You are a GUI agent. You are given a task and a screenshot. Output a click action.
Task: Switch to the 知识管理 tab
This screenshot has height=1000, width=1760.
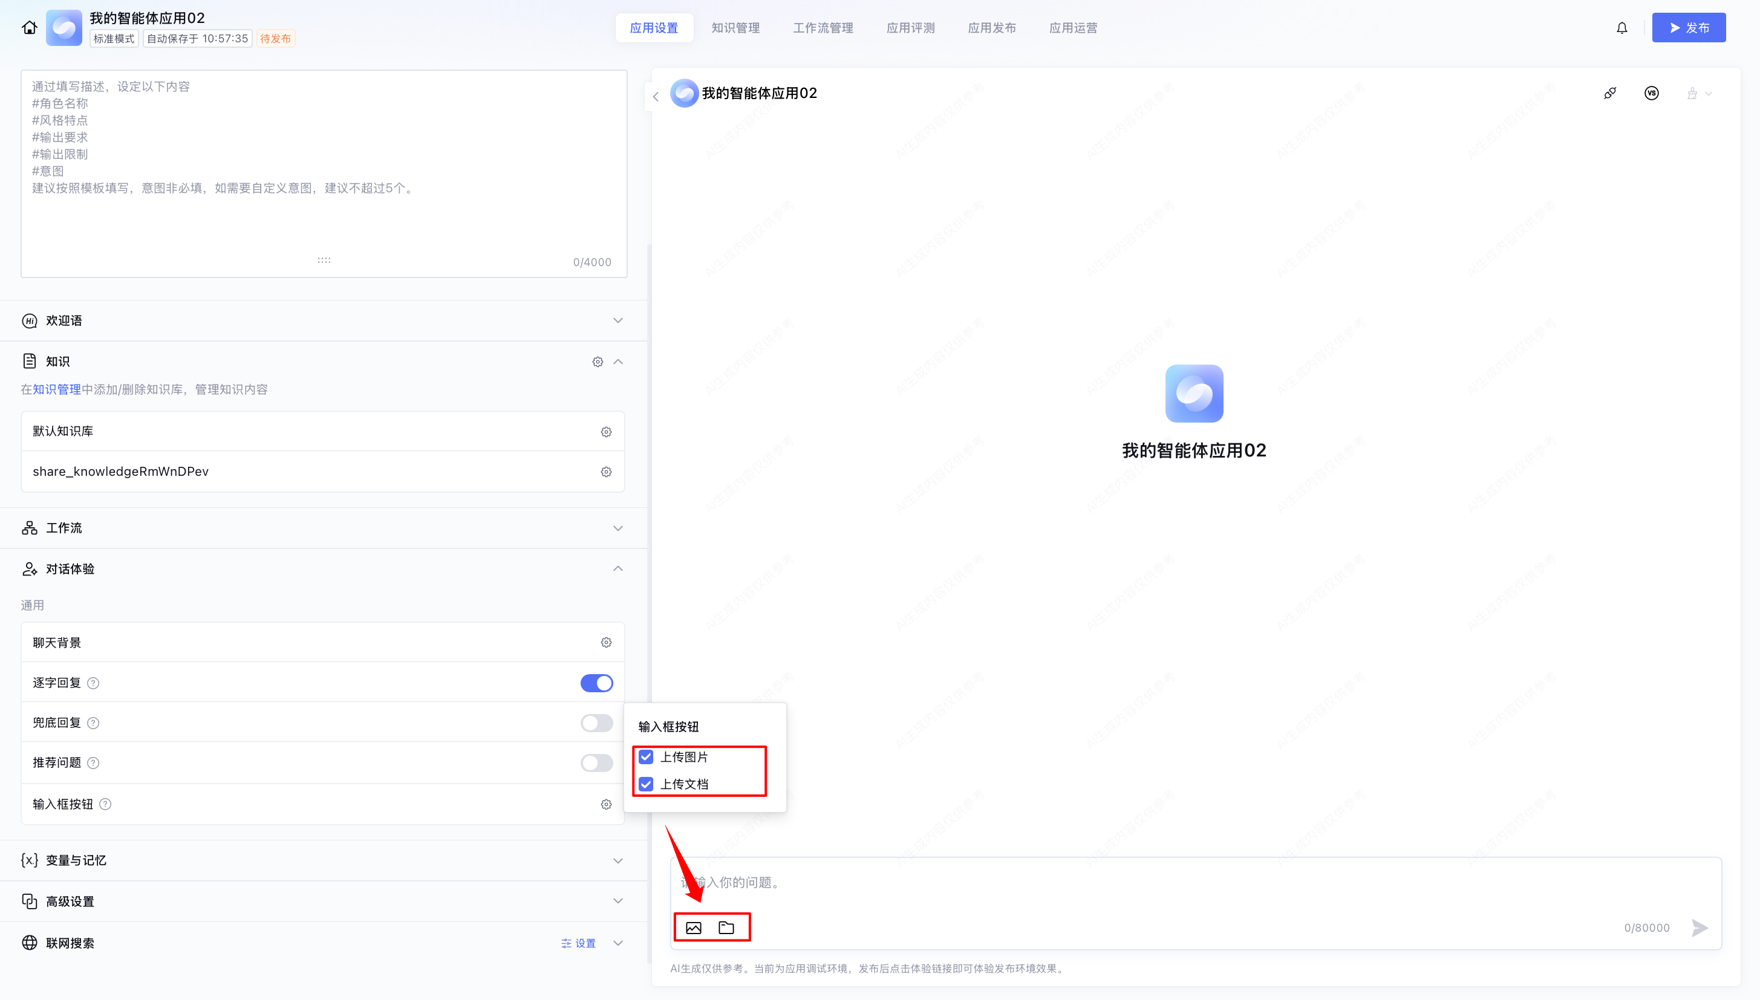(x=735, y=27)
